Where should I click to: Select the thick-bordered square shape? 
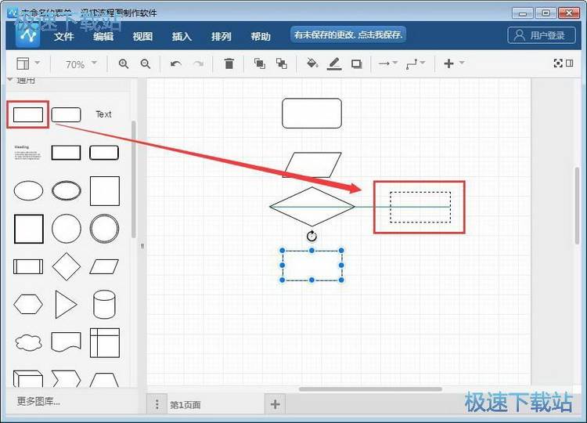point(29,229)
